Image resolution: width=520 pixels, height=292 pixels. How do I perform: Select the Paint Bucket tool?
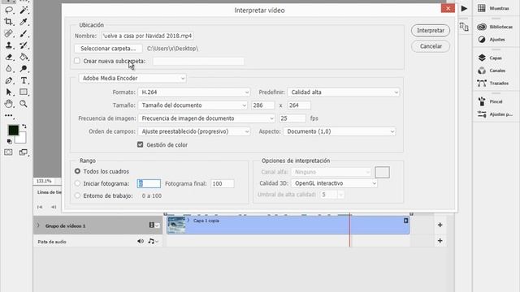click(x=24, y=57)
